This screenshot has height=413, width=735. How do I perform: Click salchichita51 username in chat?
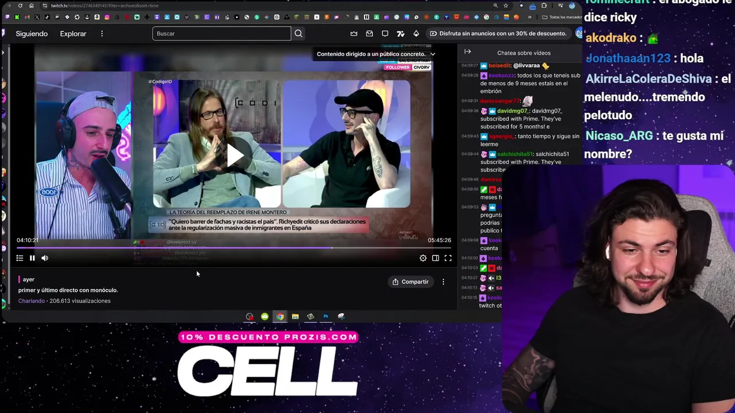click(x=515, y=154)
